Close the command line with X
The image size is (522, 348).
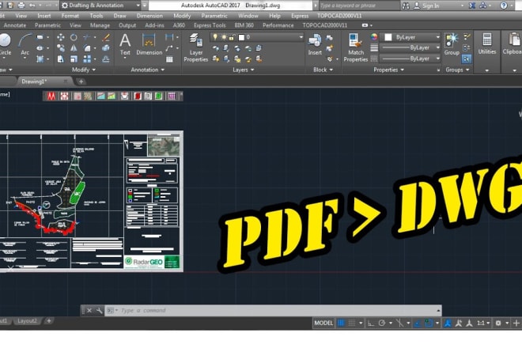point(89,310)
